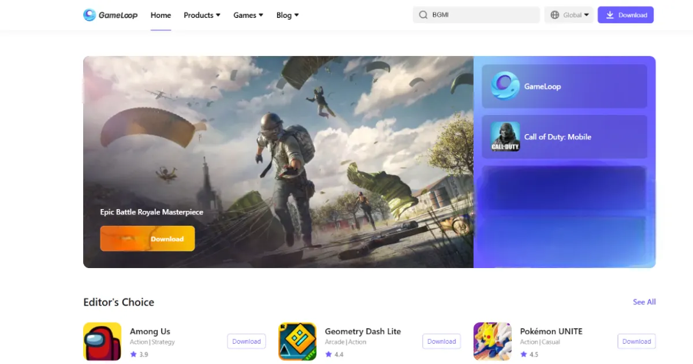
Task: Click the 3.9 star rating of Among Us
Action: point(139,354)
